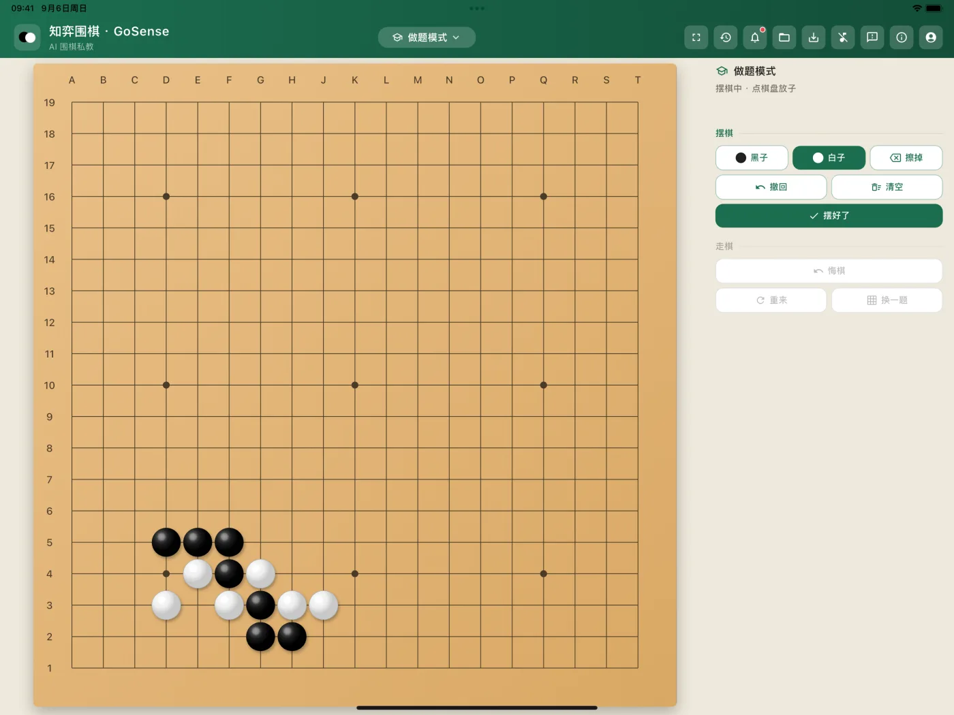954x715 pixels.
Task: Click the download/import tray icon
Action: (814, 37)
